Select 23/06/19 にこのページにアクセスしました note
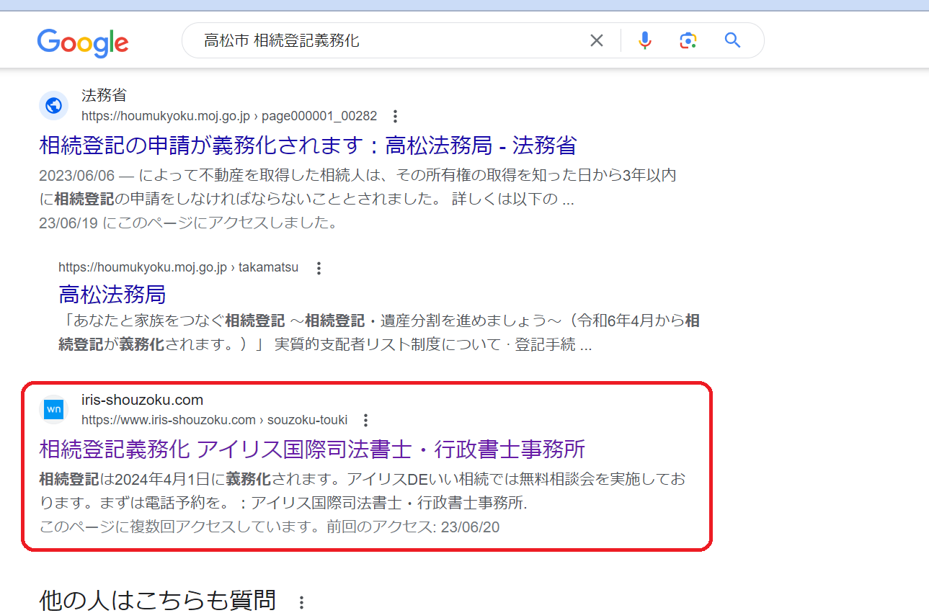 click(x=188, y=223)
